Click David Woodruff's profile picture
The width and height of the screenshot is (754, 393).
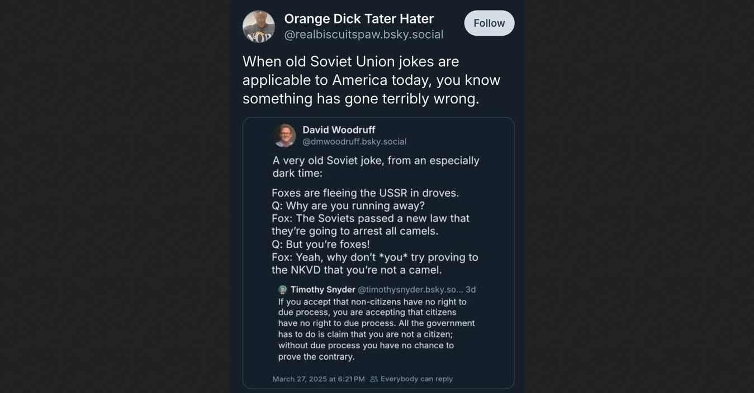284,136
